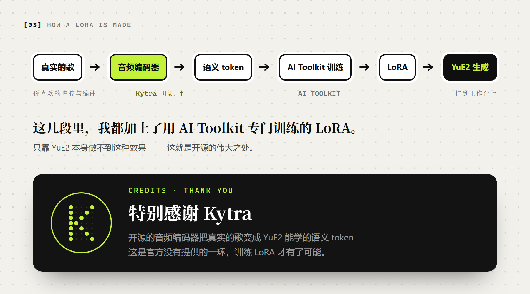Click the 语义 token step box

223,67
